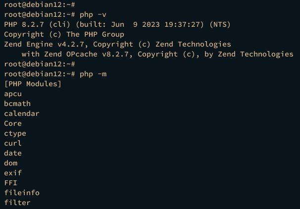The width and height of the screenshot is (300, 209).
Task: Click the 'Zend Engine v4.2.7' text
Action: click(42, 44)
